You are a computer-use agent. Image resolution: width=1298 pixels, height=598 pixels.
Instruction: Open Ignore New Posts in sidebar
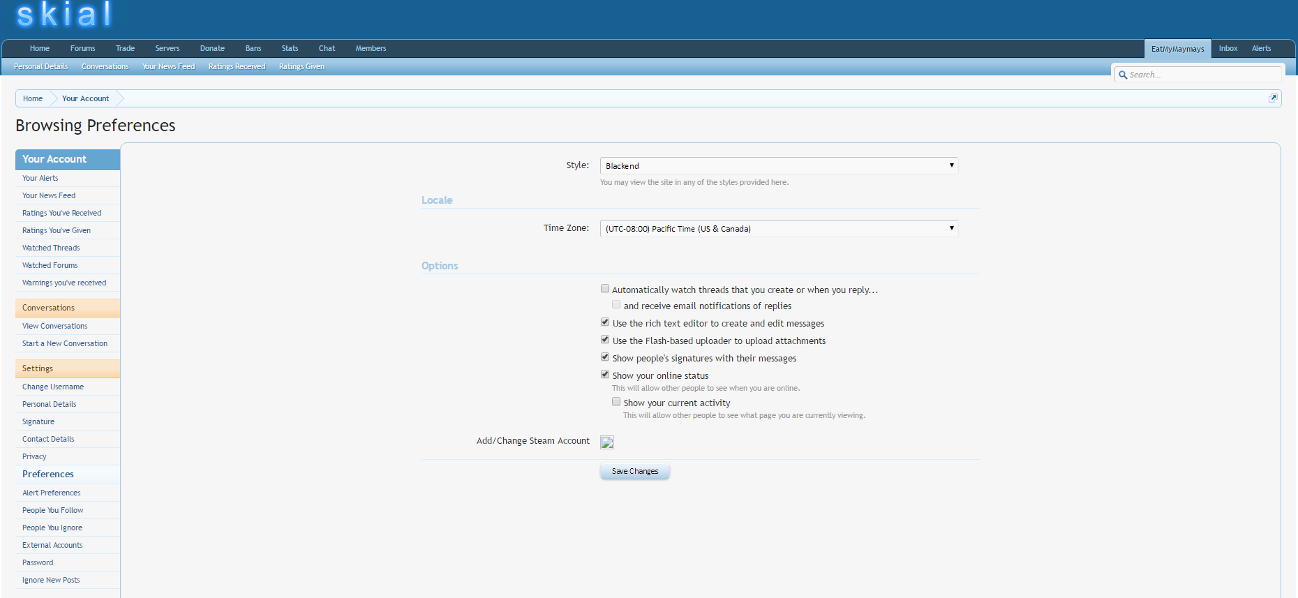[68, 580]
